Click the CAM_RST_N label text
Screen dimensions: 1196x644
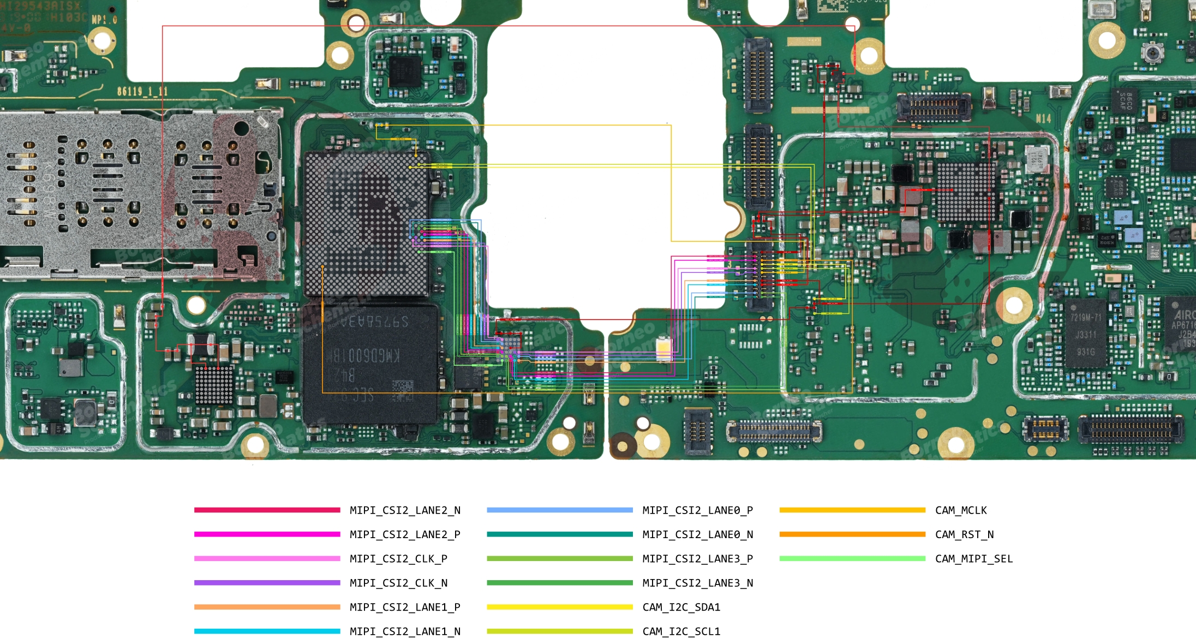964,534
